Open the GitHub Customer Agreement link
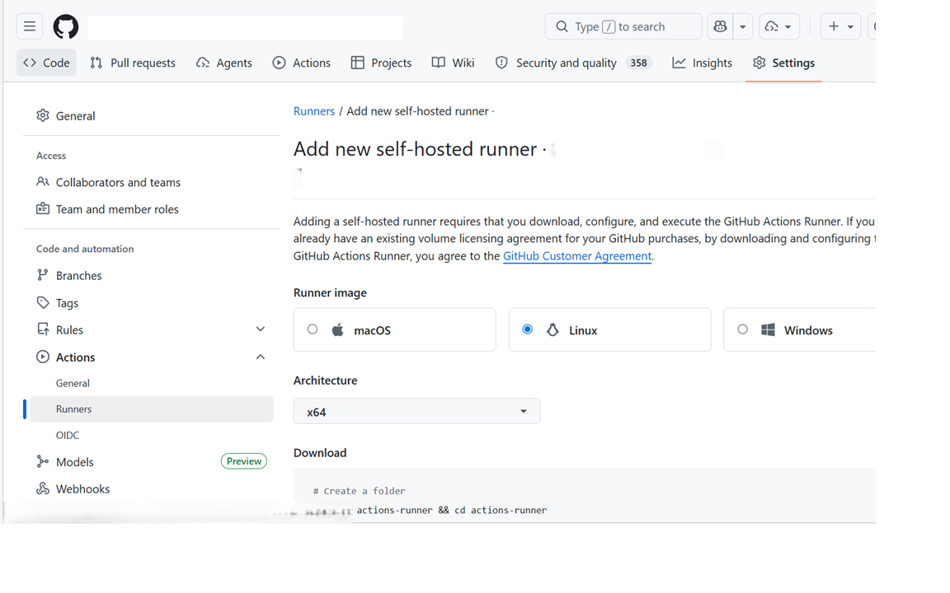Image resolution: width=950 pixels, height=593 pixels. (576, 256)
